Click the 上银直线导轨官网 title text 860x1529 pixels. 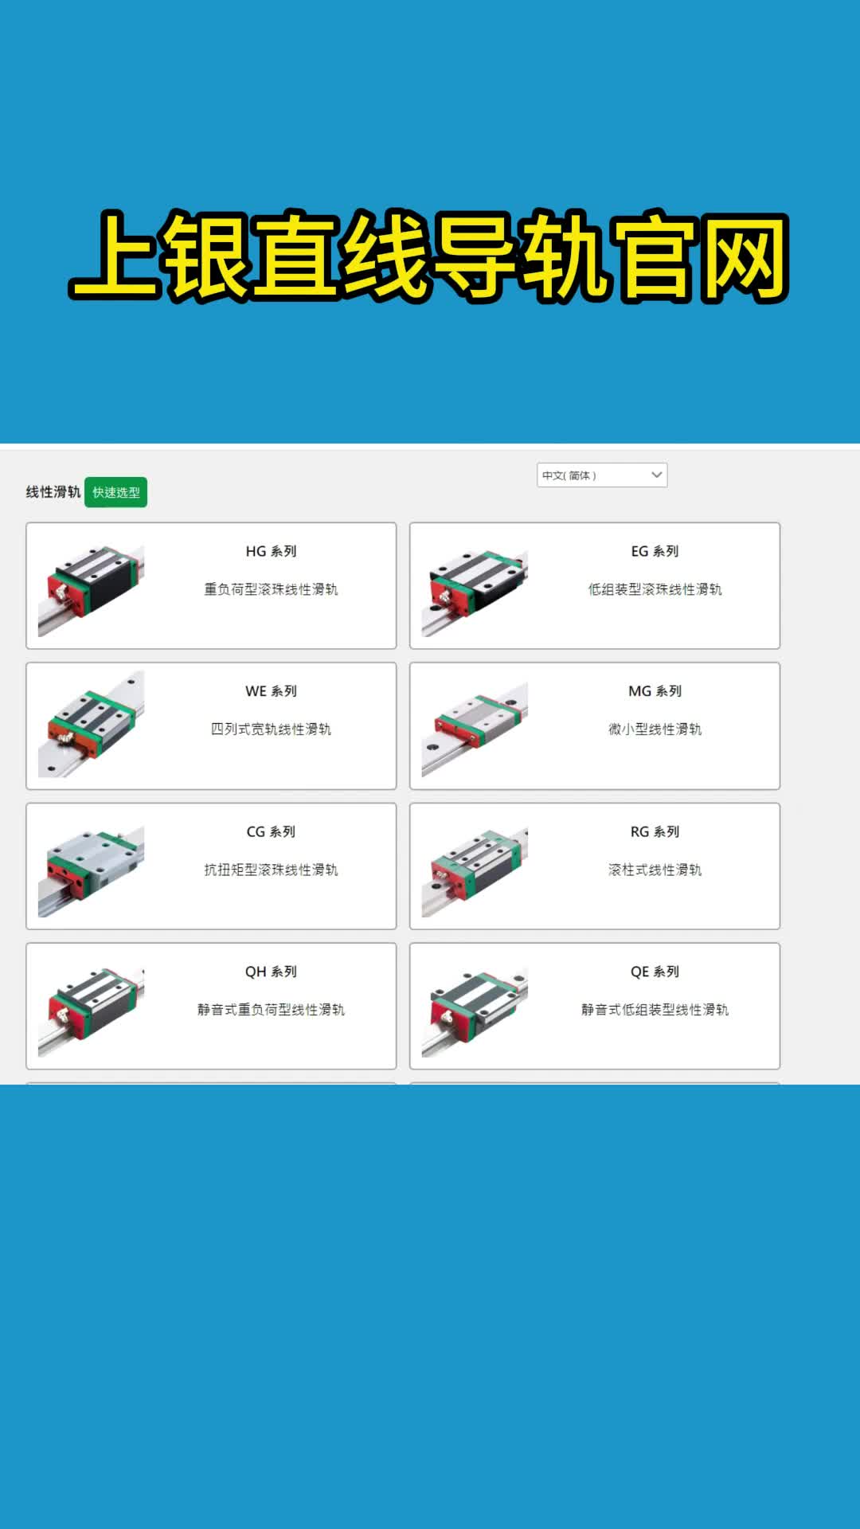click(x=429, y=256)
